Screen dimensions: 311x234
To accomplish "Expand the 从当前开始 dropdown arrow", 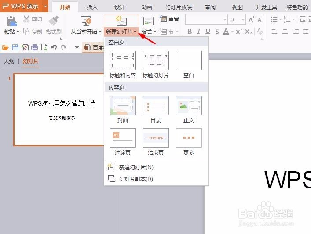I will 100,32.
